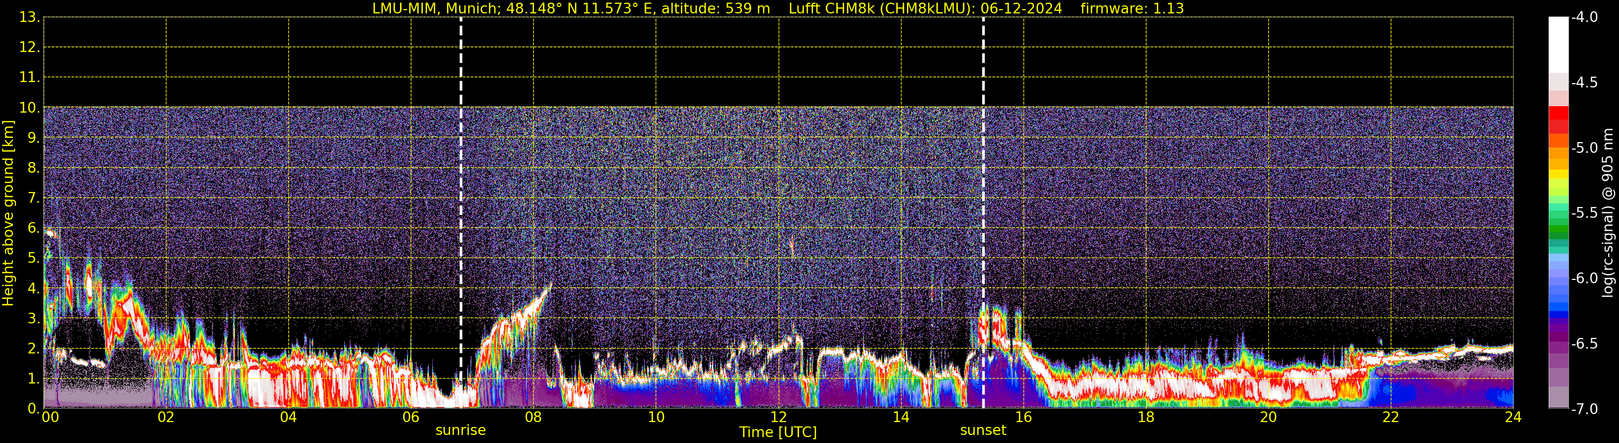Click the '0.' height axis tick label
1619x443 pixels.
tap(34, 409)
